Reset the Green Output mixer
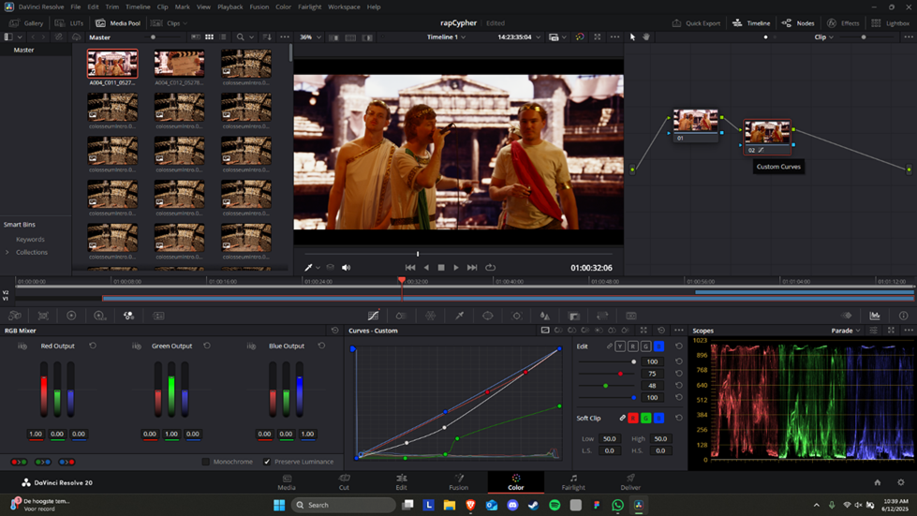This screenshot has width=917, height=516. (x=207, y=346)
